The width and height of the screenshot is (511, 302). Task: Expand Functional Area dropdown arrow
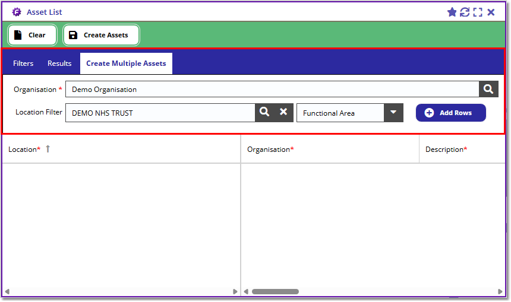click(393, 113)
